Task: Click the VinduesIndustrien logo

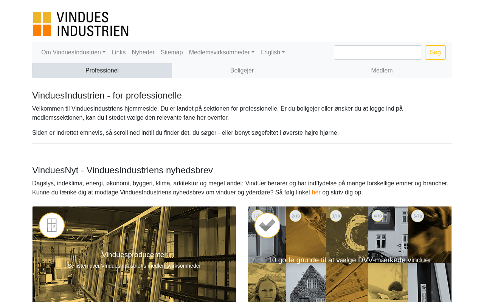Action: click(x=81, y=24)
